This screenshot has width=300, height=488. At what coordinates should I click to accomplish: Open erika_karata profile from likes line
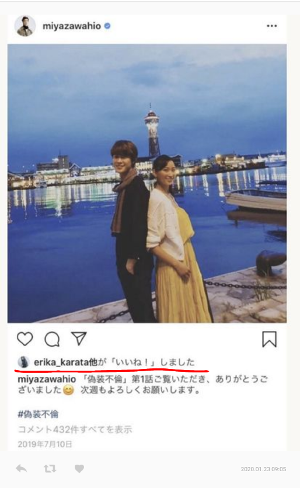coord(61,362)
